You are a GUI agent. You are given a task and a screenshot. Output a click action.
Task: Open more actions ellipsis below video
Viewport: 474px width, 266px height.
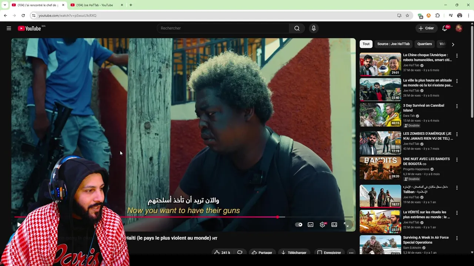coord(351,253)
